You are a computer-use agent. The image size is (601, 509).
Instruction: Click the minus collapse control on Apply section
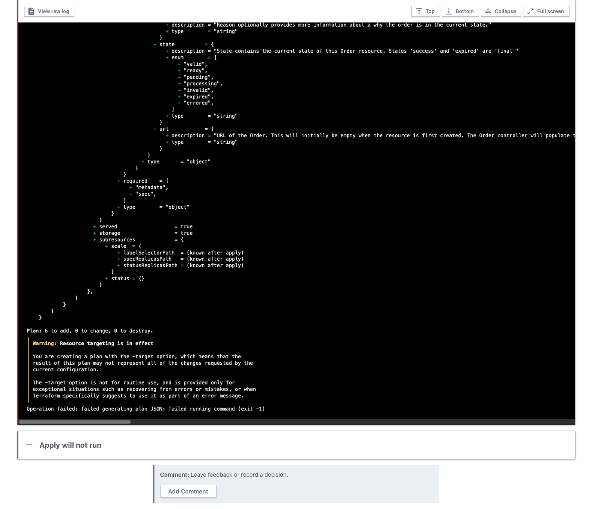tap(29, 445)
